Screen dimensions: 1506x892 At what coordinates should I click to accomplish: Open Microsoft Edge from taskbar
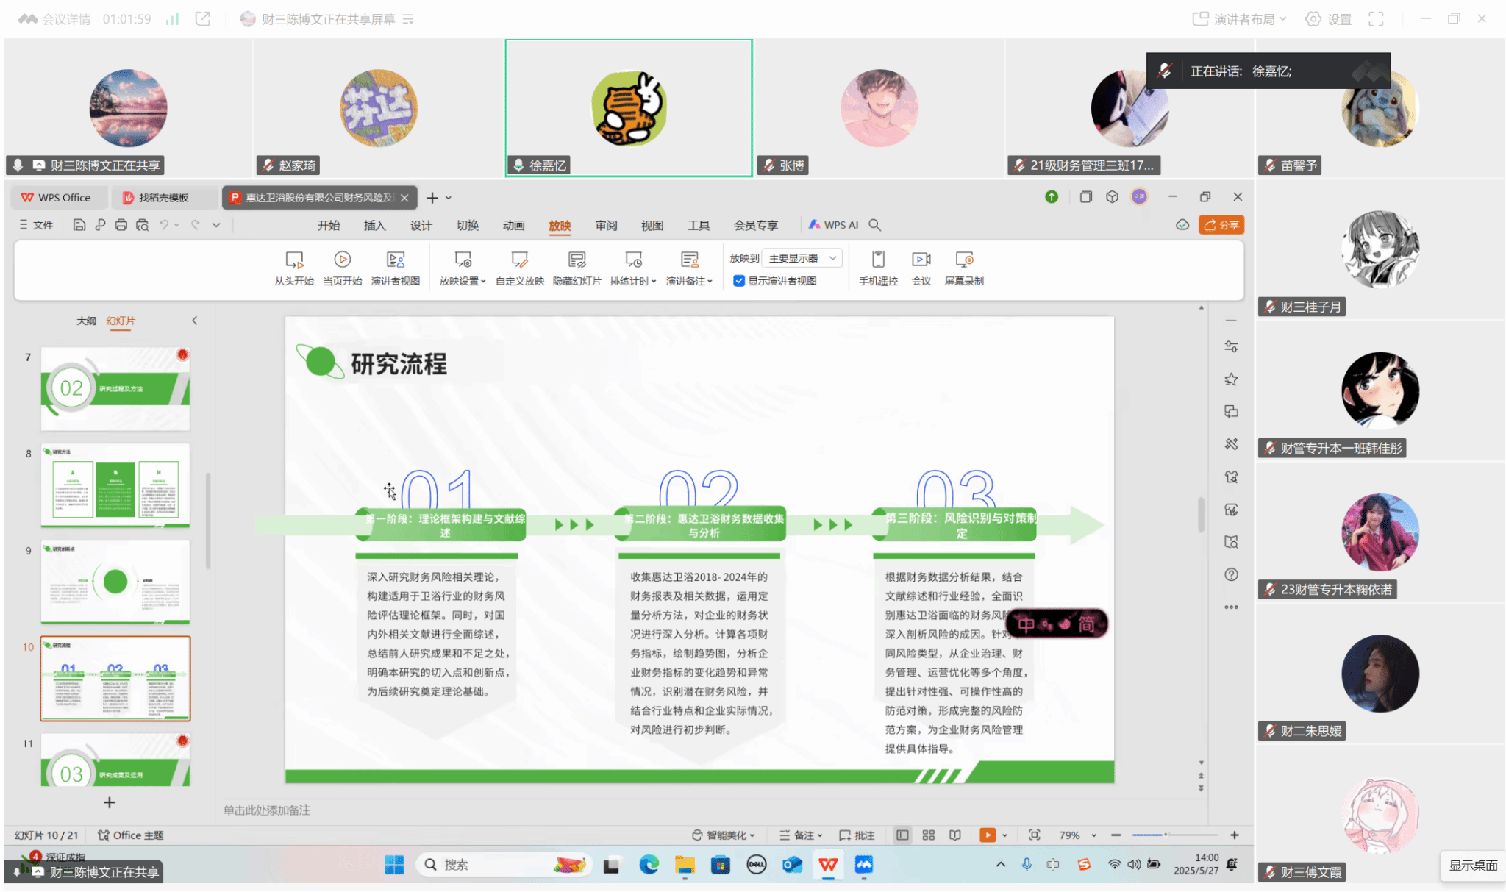pyautogui.click(x=649, y=865)
